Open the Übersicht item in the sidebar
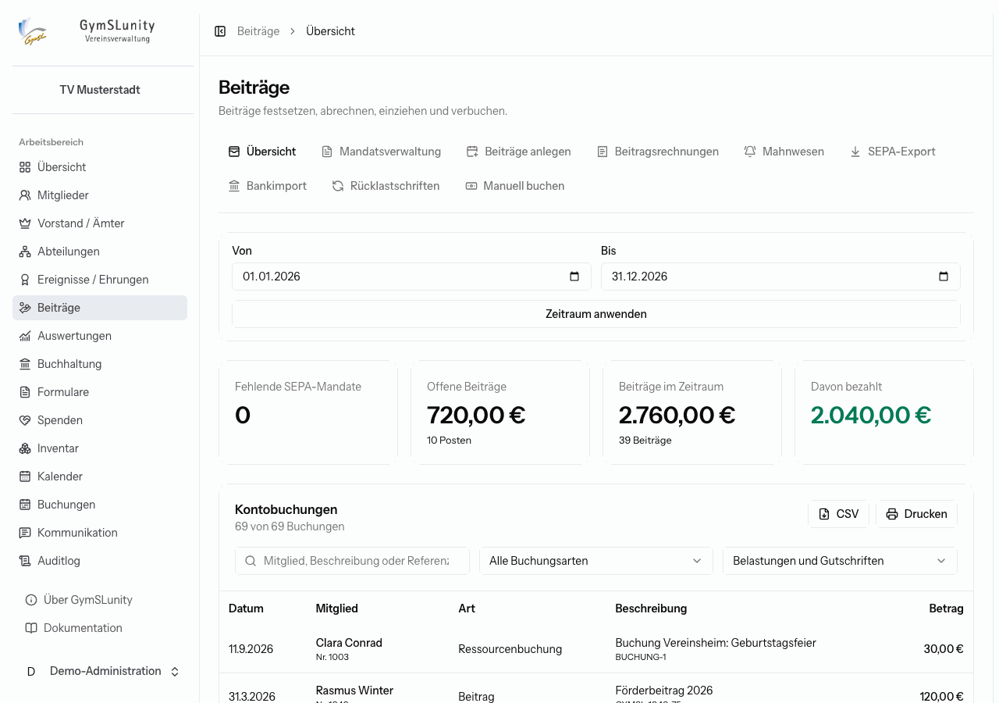Image resolution: width=999 pixels, height=703 pixels. pyautogui.click(x=100, y=167)
